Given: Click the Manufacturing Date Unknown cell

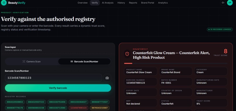Looking at the screenshot, I should coord(211,82).
